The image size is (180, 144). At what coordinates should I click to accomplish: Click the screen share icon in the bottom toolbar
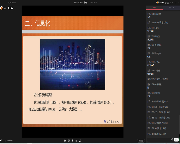[69, 141]
